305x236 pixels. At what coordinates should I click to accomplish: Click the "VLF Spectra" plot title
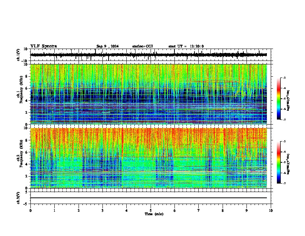pyautogui.click(x=44, y=46)
